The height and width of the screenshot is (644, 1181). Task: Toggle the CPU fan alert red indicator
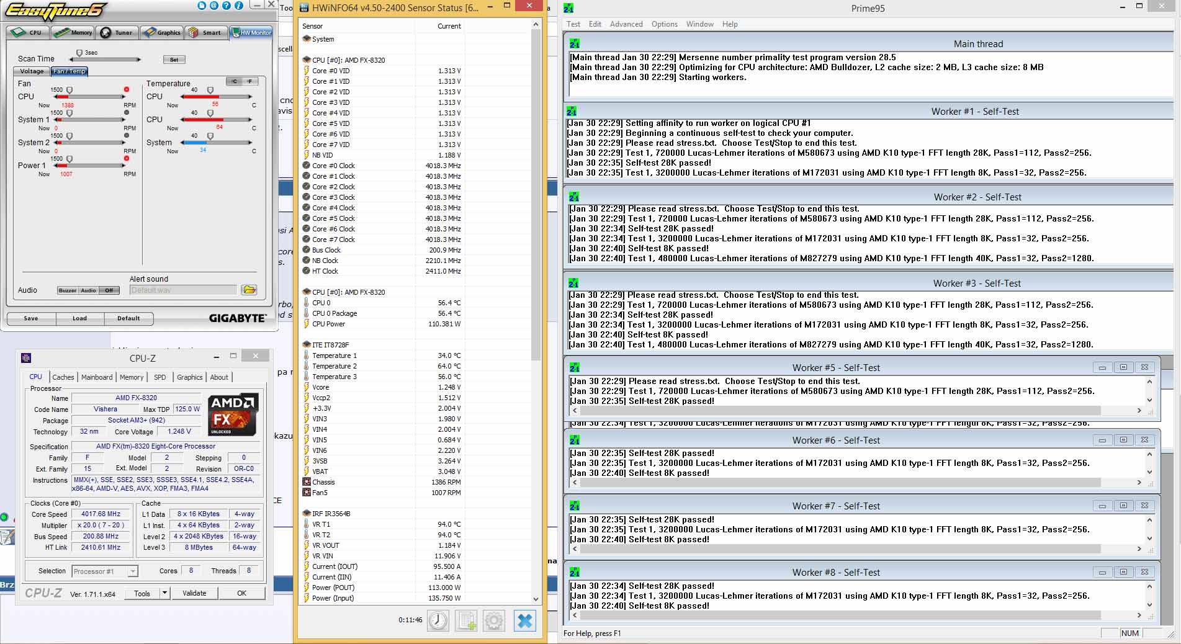click(x=127, y=90)
